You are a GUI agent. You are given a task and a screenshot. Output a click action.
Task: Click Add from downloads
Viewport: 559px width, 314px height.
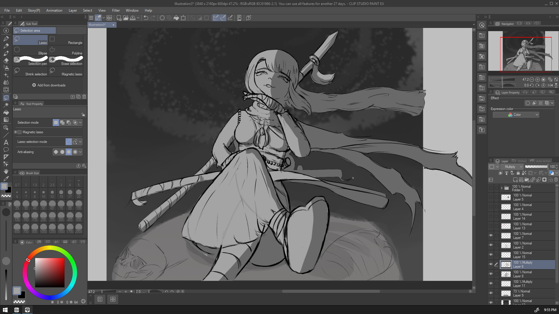[x=49, y=85]
